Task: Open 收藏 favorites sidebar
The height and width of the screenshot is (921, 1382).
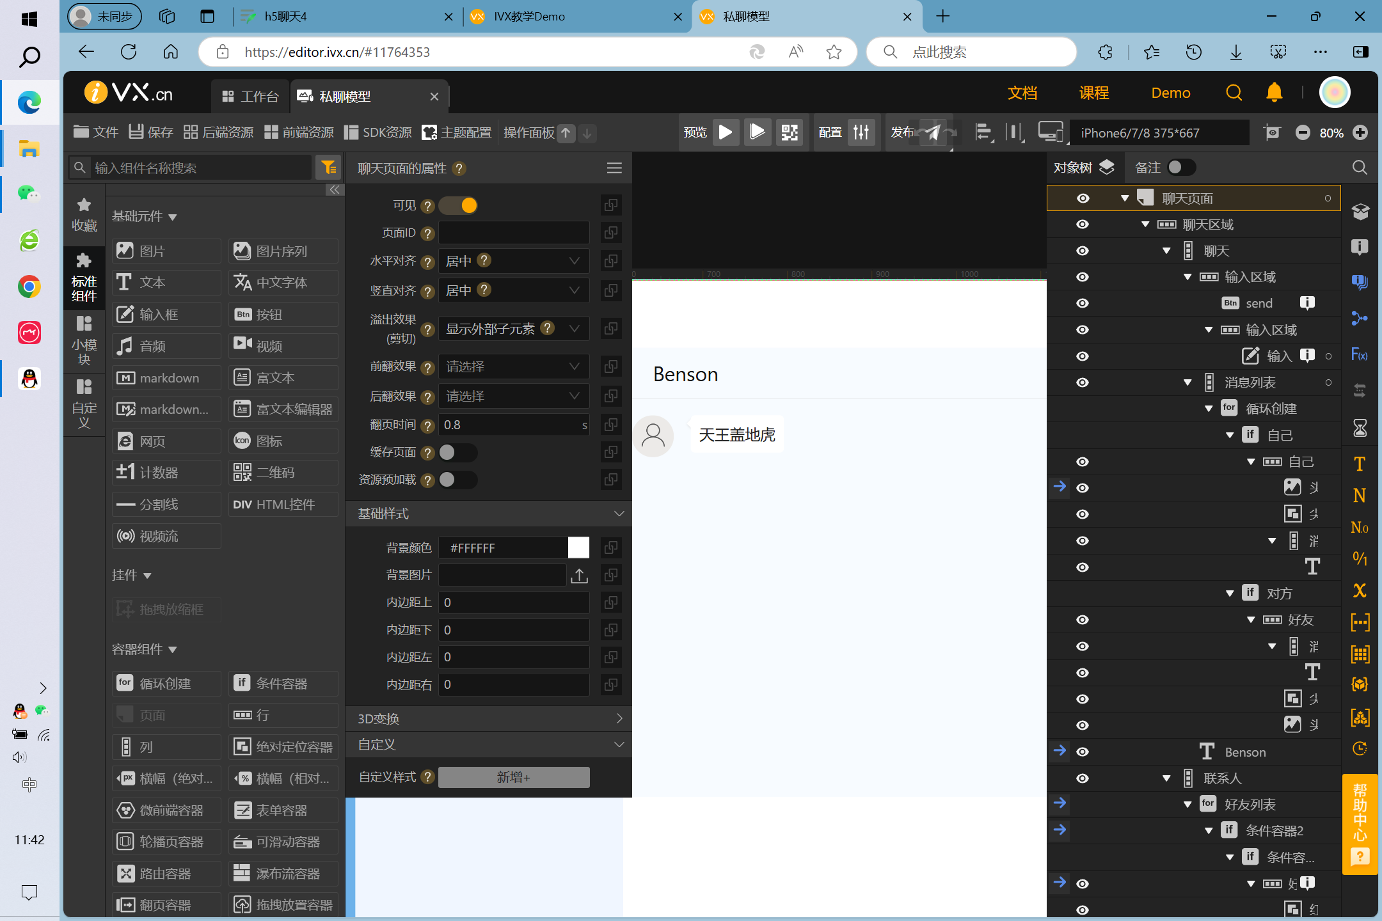Action: [x=84, y=215]
